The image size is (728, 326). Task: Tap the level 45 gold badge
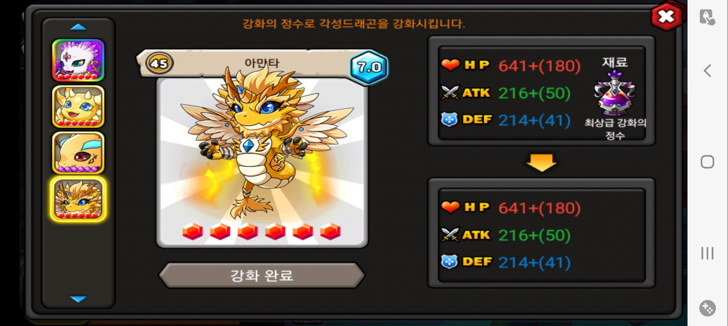[x=159, y=63]
